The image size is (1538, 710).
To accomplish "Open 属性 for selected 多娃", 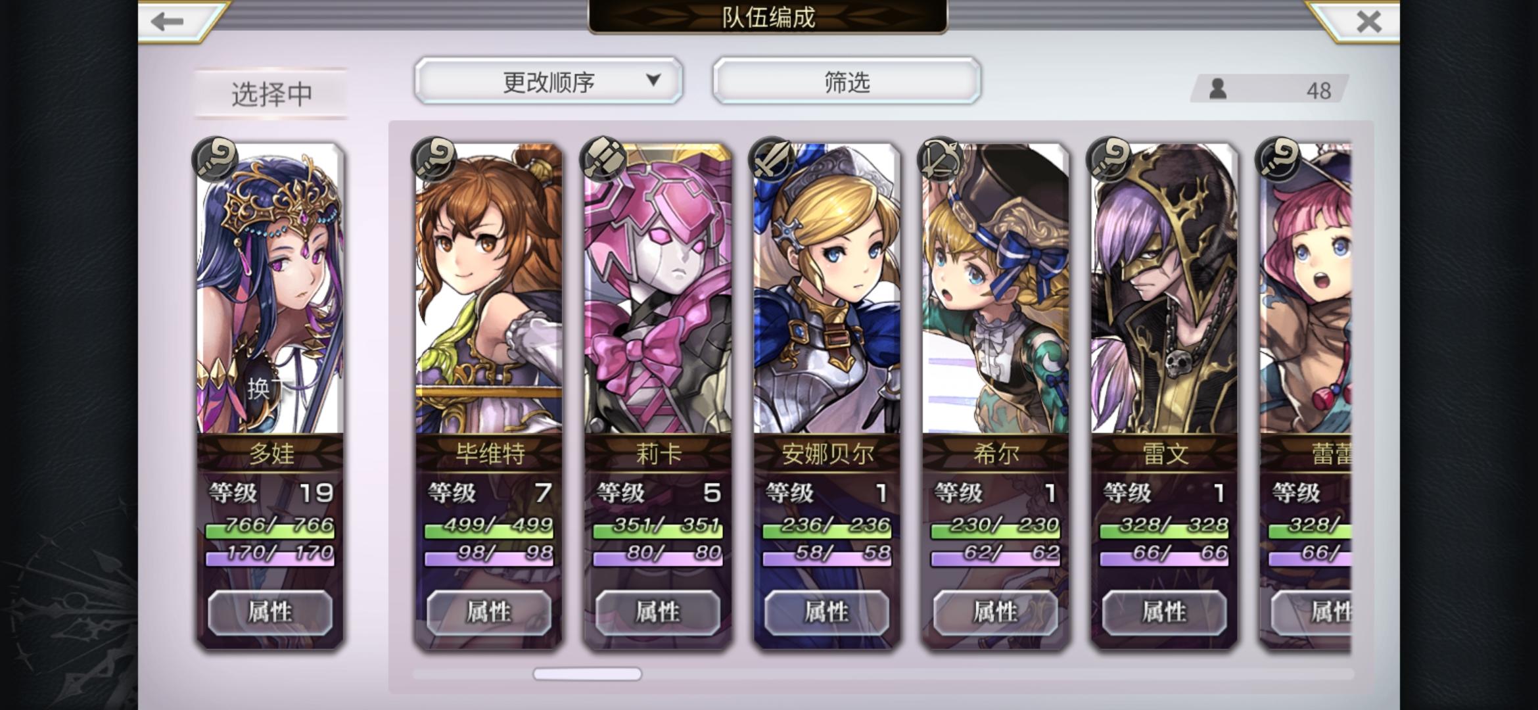I will click(x=270, y=612).
